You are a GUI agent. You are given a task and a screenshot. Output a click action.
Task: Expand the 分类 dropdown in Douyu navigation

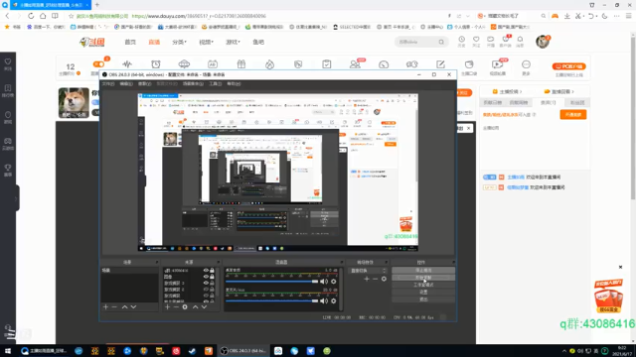179,42
